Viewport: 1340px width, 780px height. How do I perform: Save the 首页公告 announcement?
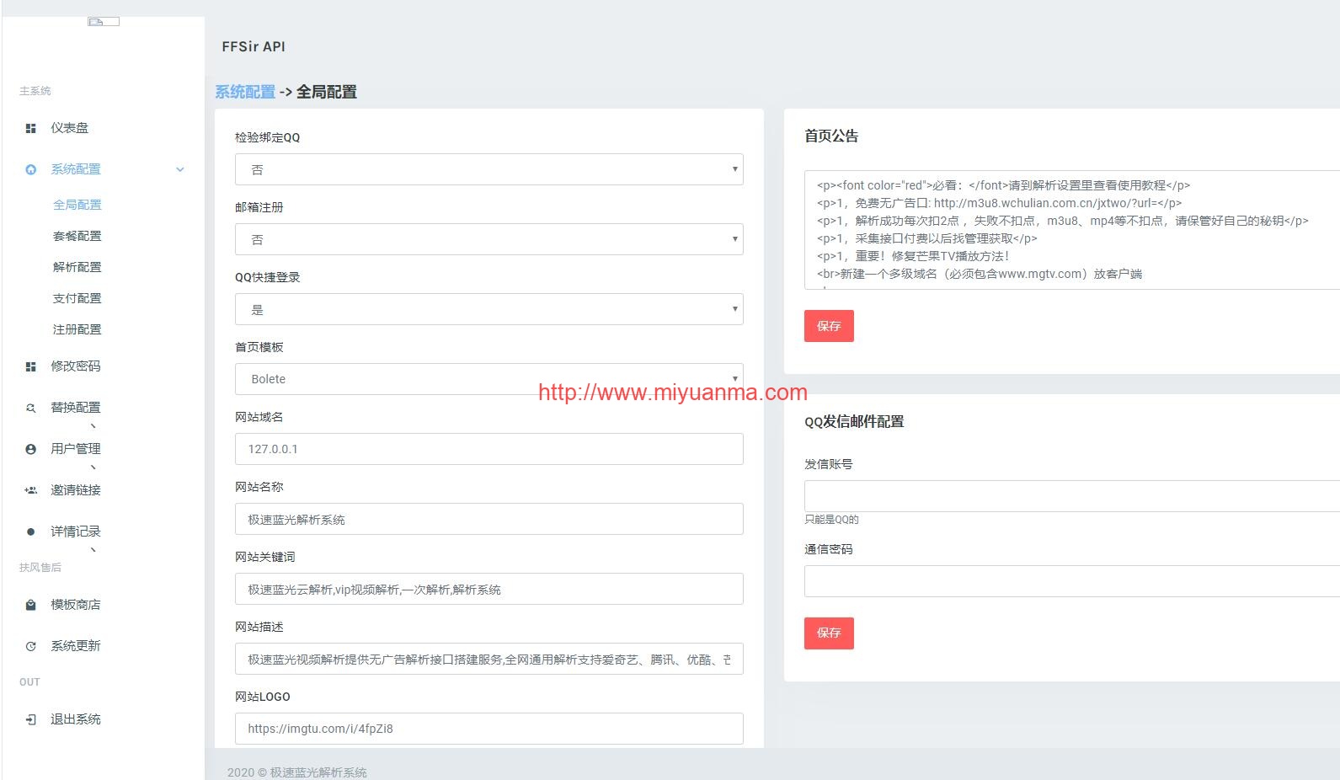pyautogui.click(x=829, y=326)
